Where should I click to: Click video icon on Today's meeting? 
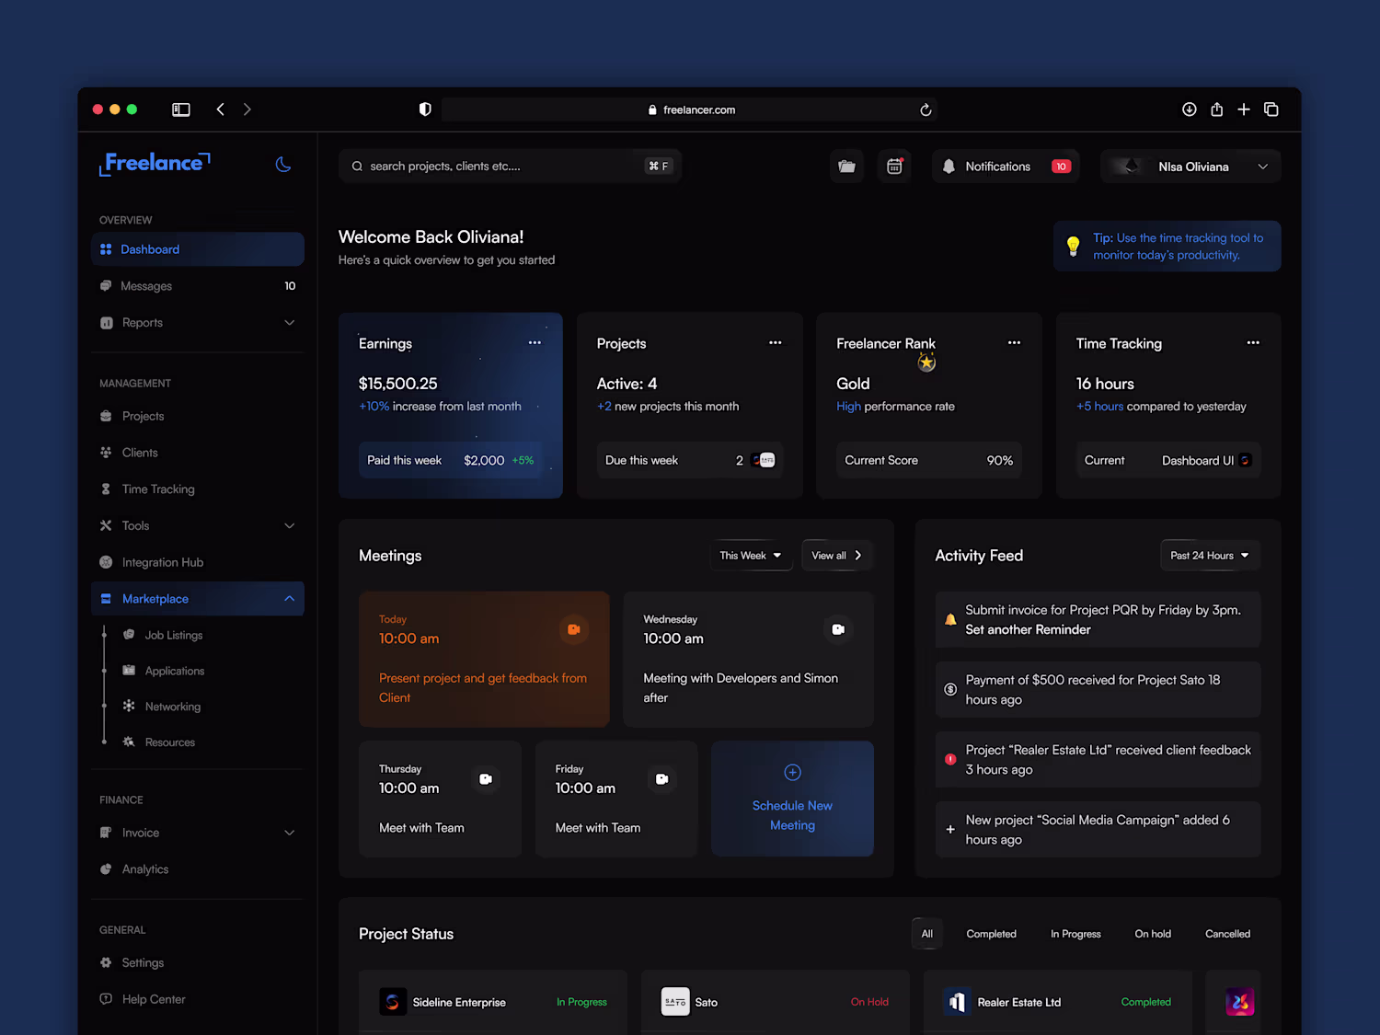574,629
